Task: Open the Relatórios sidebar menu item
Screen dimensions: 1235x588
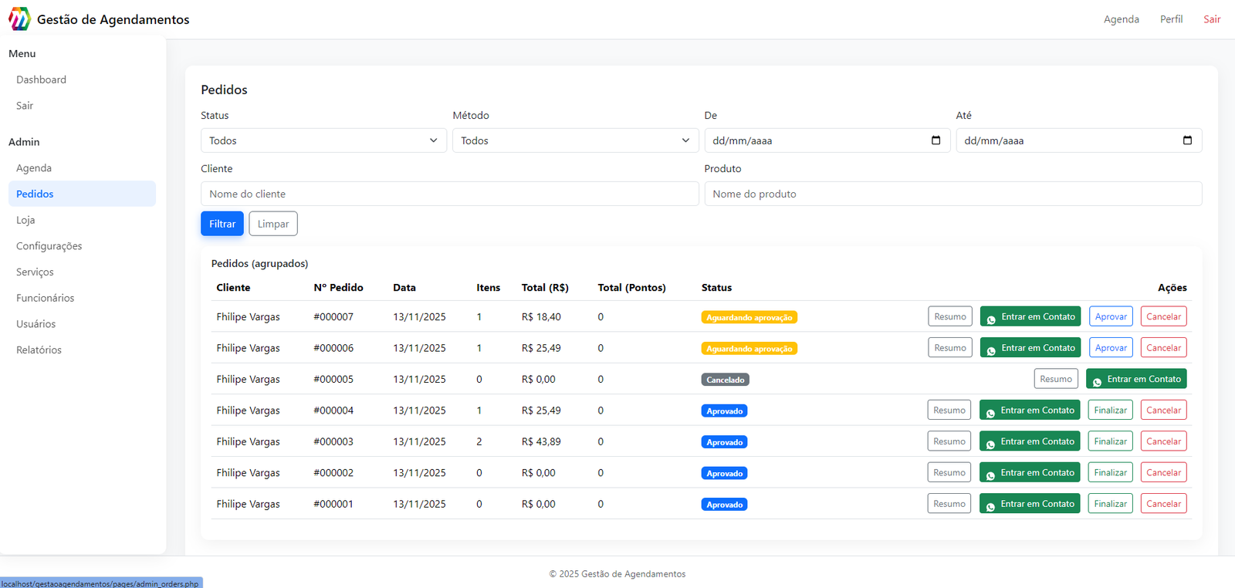Action: (x=39, y=350)
